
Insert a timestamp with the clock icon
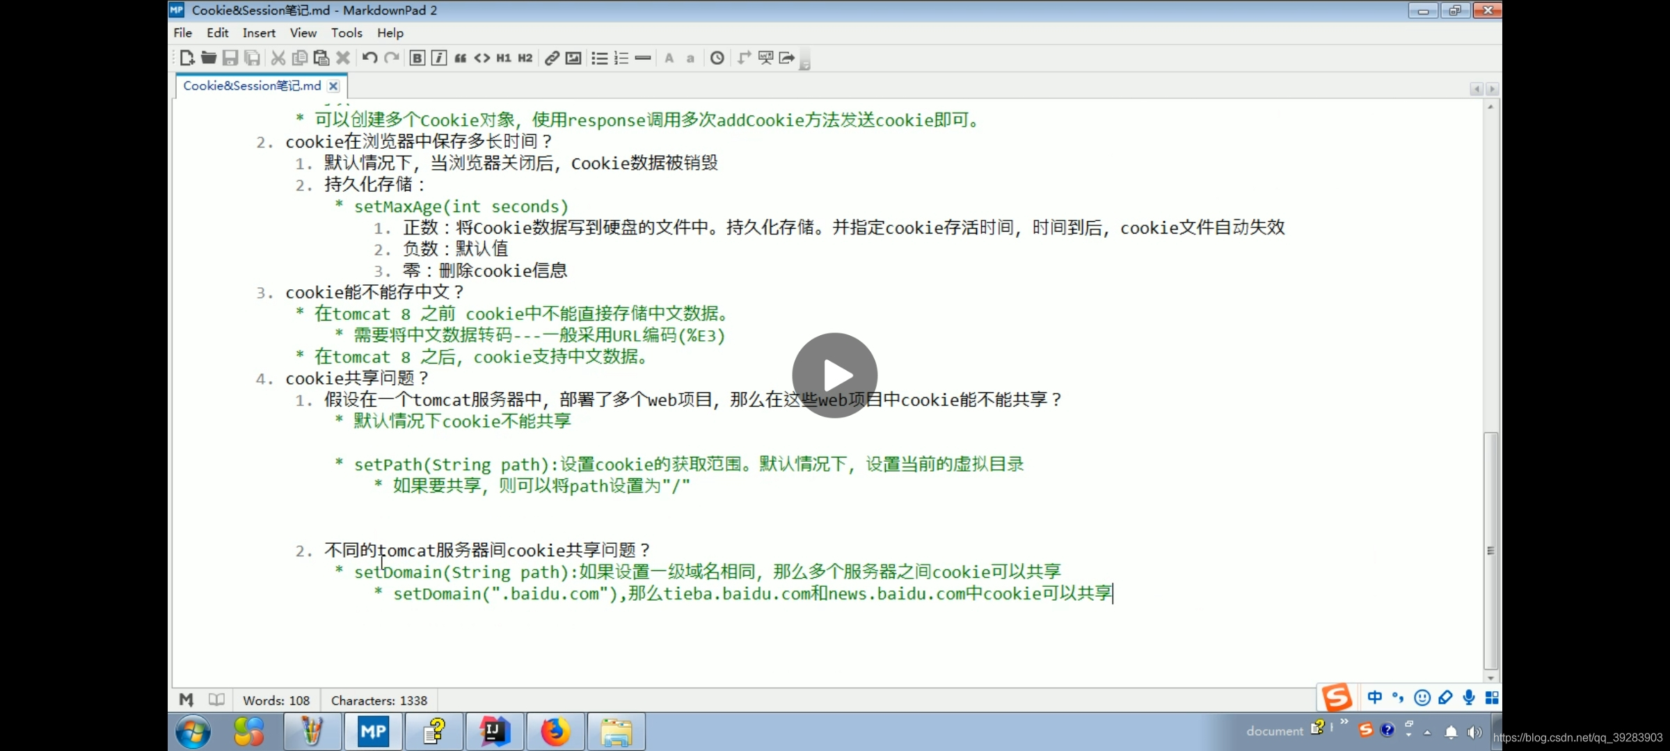(717, 58)
